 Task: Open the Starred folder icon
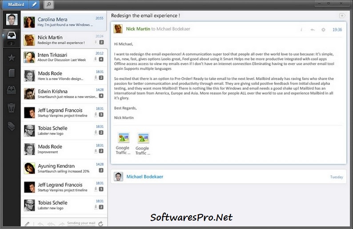12,58
